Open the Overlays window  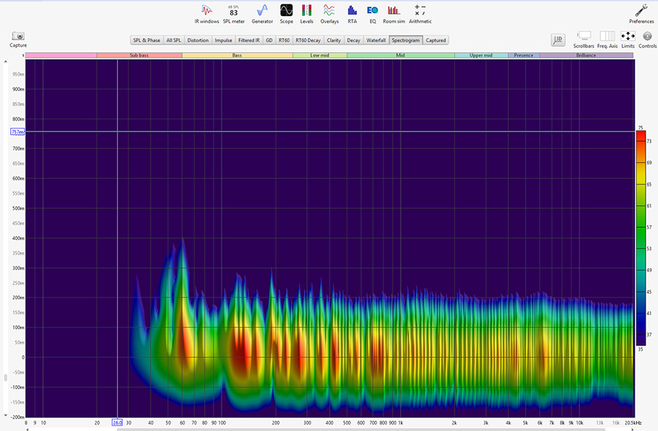329,11
